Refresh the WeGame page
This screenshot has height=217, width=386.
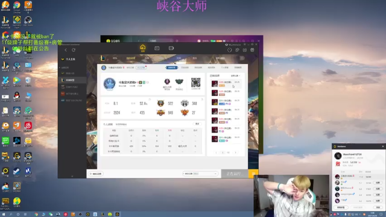pos(74,50)
